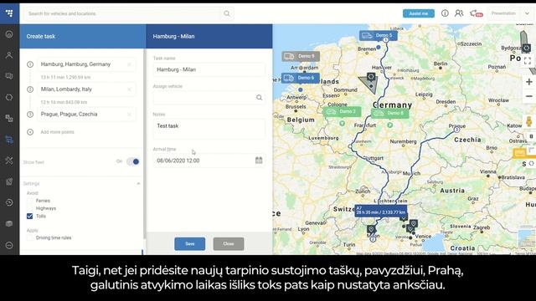Click the Close button

tap(229, 243)
